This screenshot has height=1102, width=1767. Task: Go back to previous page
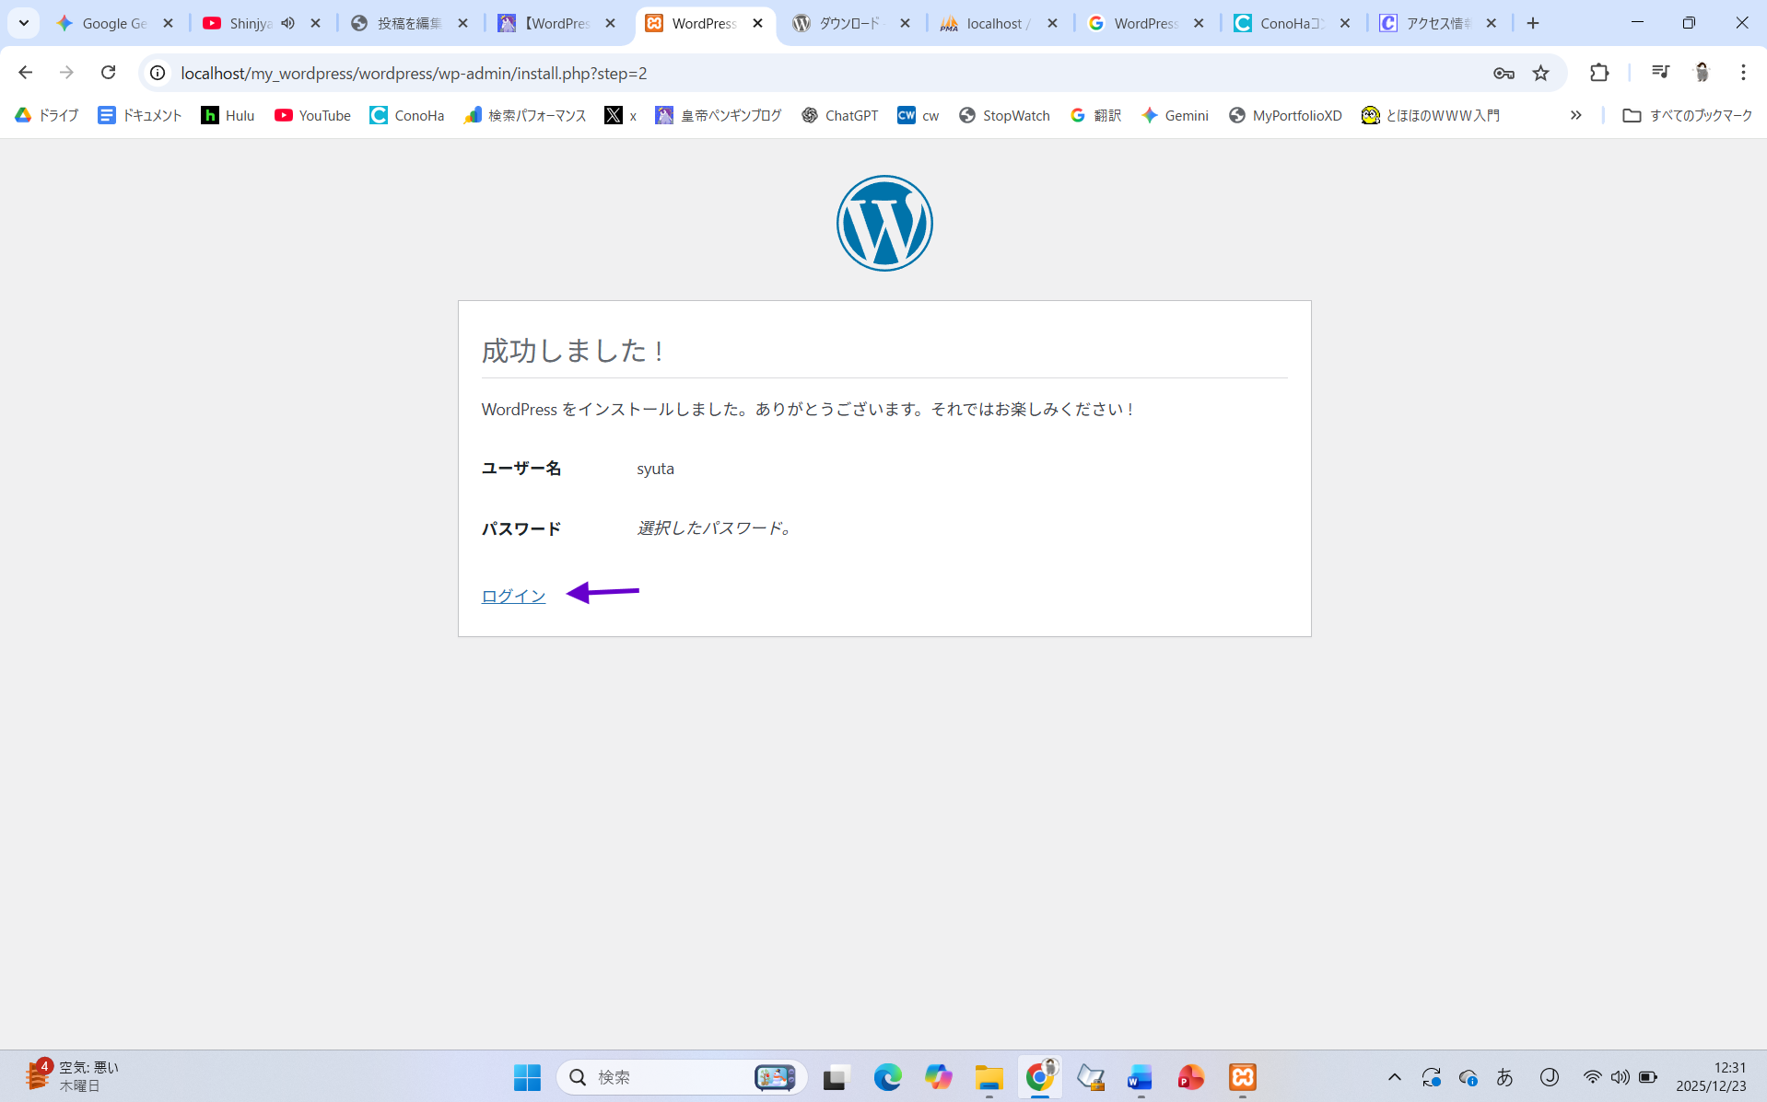26,73
